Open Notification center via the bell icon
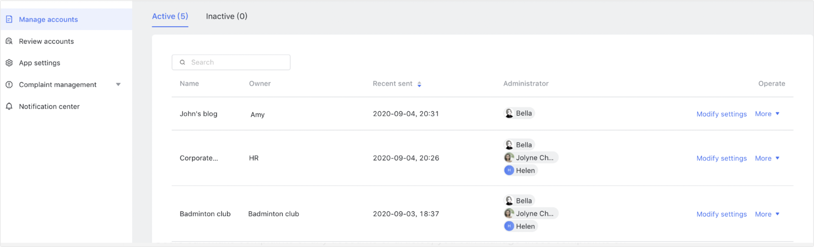Image resolution: width=814 pixels, height=247 pixels. pyautogui.click(x=9, y=106)
